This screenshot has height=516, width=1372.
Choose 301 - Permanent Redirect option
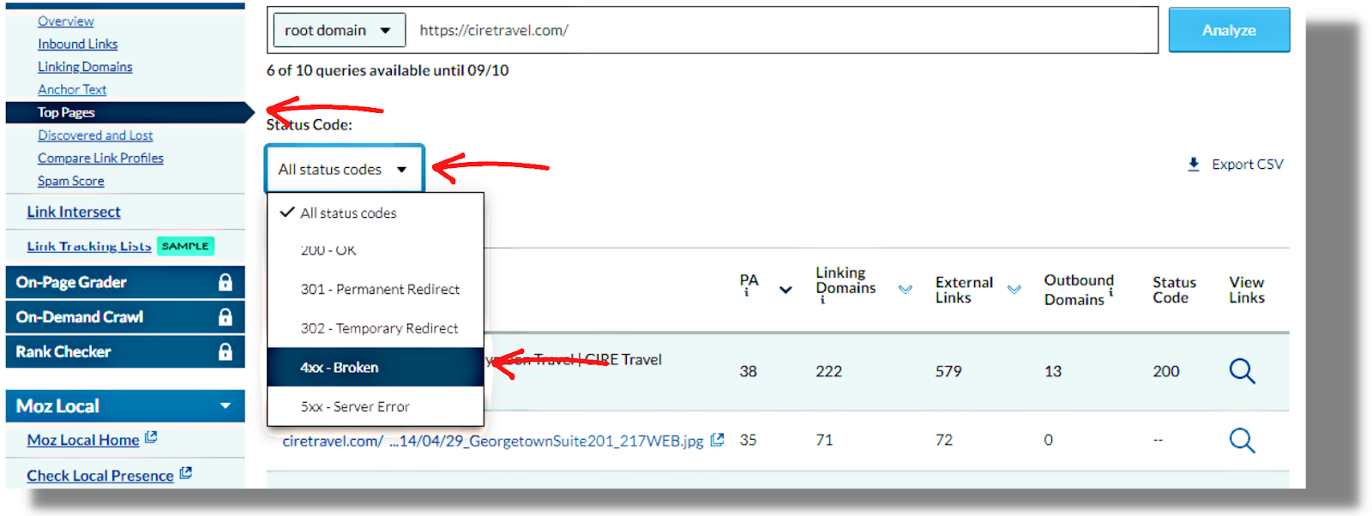click(x=376, y=289)
